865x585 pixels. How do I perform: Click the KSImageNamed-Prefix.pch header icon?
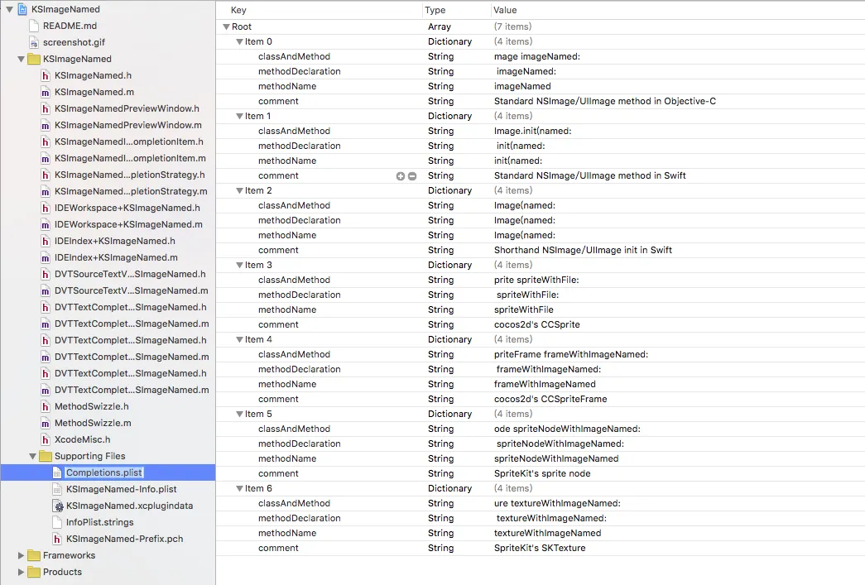point(57,539)
